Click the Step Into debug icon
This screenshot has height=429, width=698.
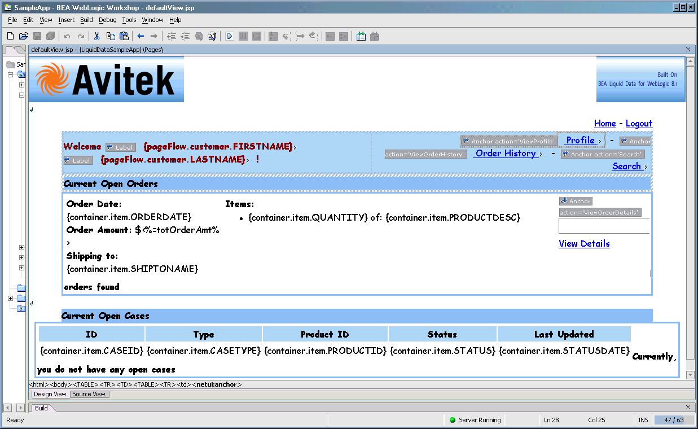(x=273, y=36)
